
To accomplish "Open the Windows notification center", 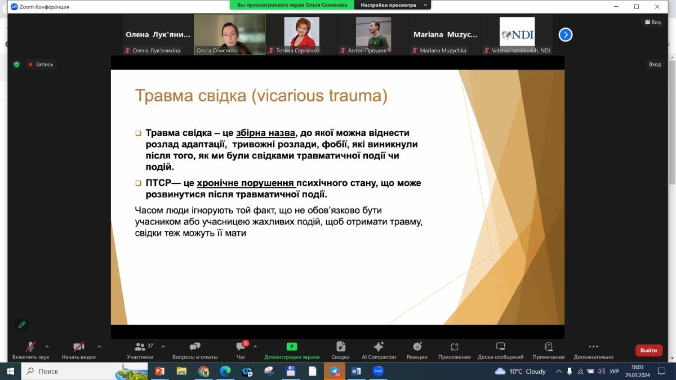I will pyautogui.click(x=661, y=371).
